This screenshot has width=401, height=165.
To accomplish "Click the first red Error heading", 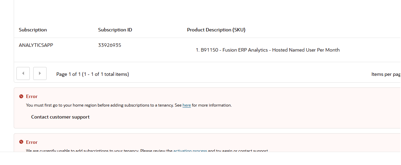I will point(32,96).
